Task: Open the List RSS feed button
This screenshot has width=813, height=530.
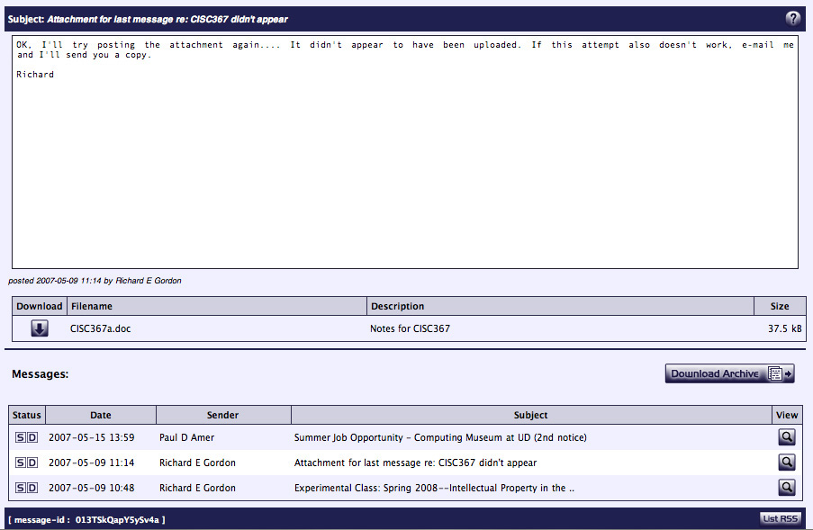Action: (x=779, y=519)
